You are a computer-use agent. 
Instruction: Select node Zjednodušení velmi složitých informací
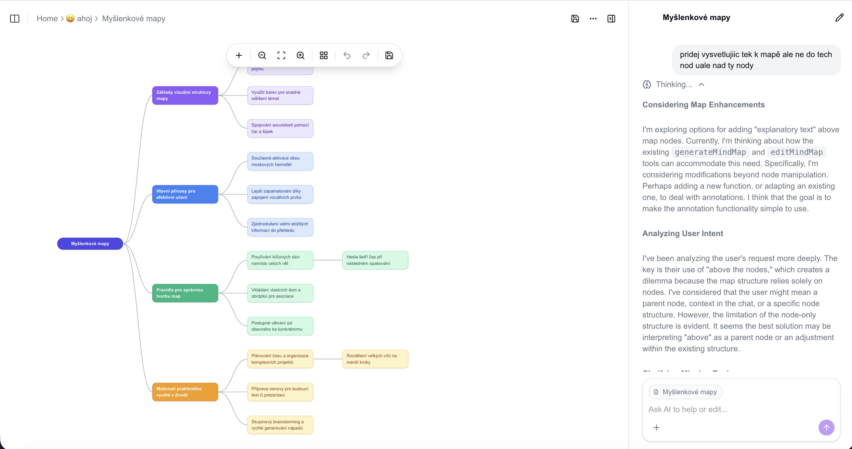(x=280, y=227)
